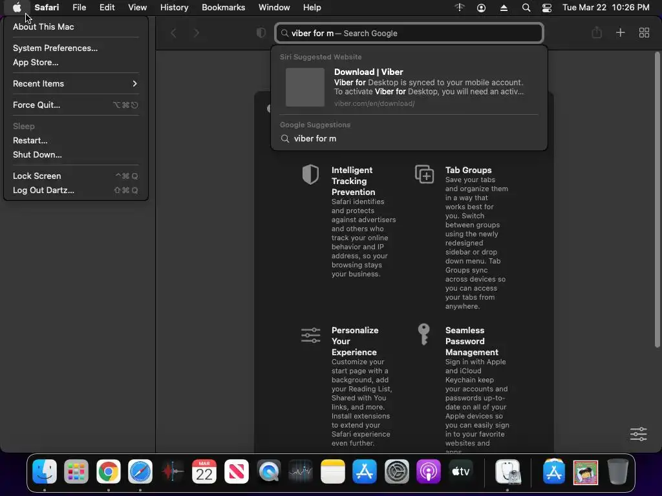Open Download | Viber suggested website
The width and height of the screenshot is (662, 496).
pyautogui.click(x=409, y=87)
